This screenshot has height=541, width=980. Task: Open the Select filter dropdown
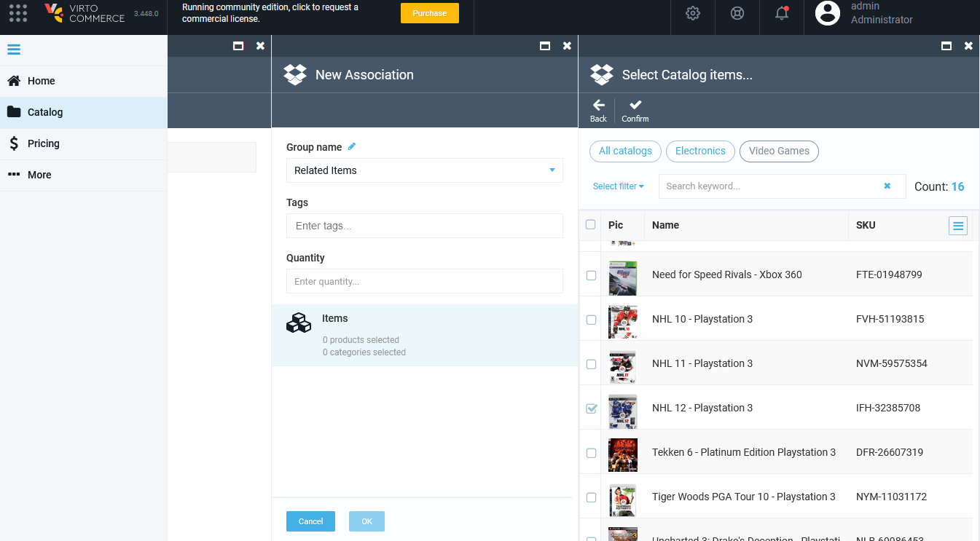coord(619,186)
